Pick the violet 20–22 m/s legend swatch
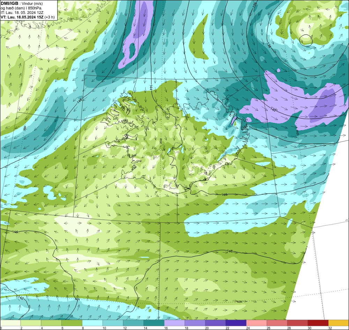Screen dimensions: 349x330 coord(215,323)
